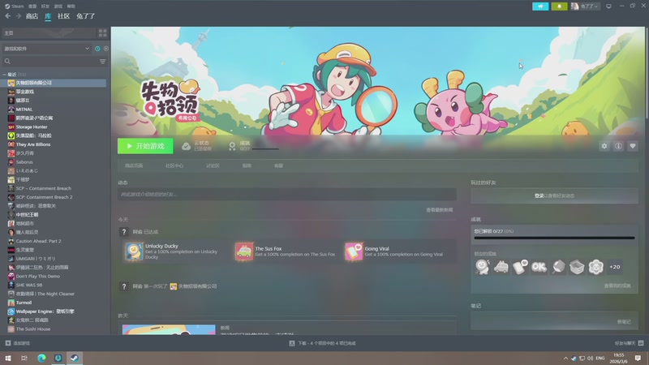This screenshot has height=365, width=649.
Task: Open the 游戏和软件 filter dropdown
Action: (46, 49)
